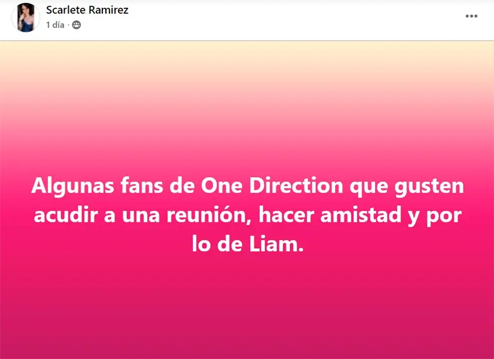Screen dimensions: 494x359
Task: Click the word "acudir" in the second line
Action: point(66,215)
